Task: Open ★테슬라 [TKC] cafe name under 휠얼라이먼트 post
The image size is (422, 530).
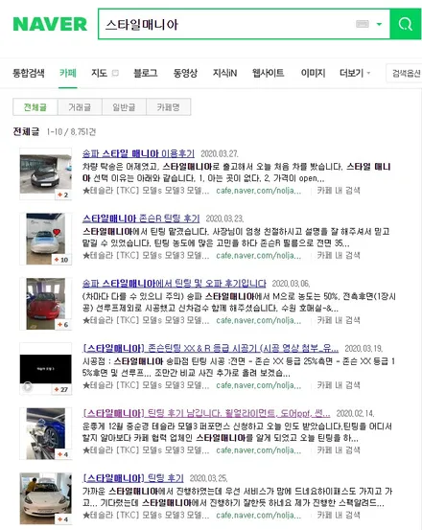Action: coord(146,450)
